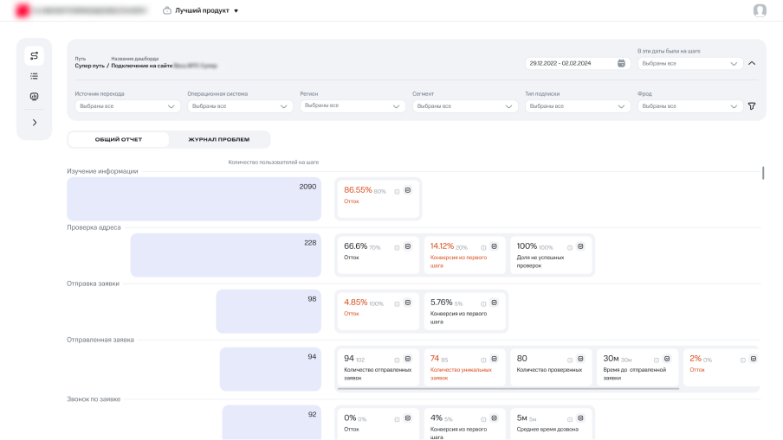Expand the left sidebar with the arrow

[34, 123]
